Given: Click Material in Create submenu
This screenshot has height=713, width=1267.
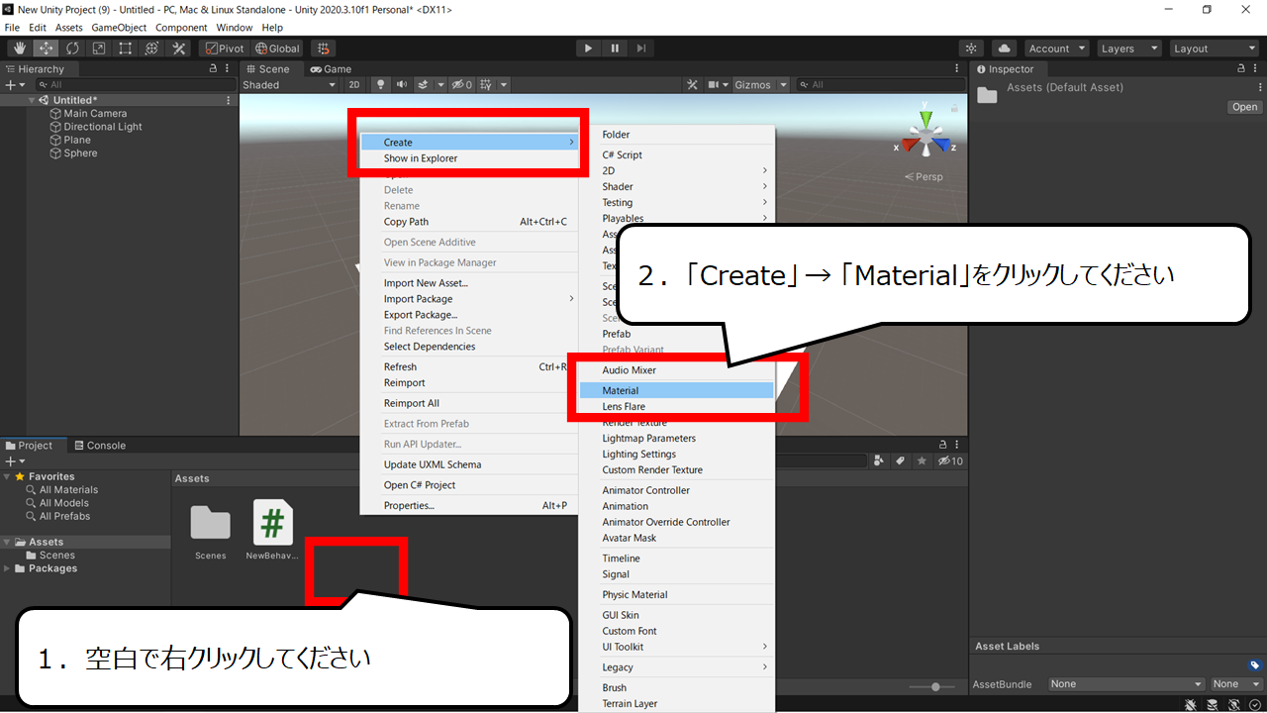Looking at the screenshot, I should [x=676, y=390].
